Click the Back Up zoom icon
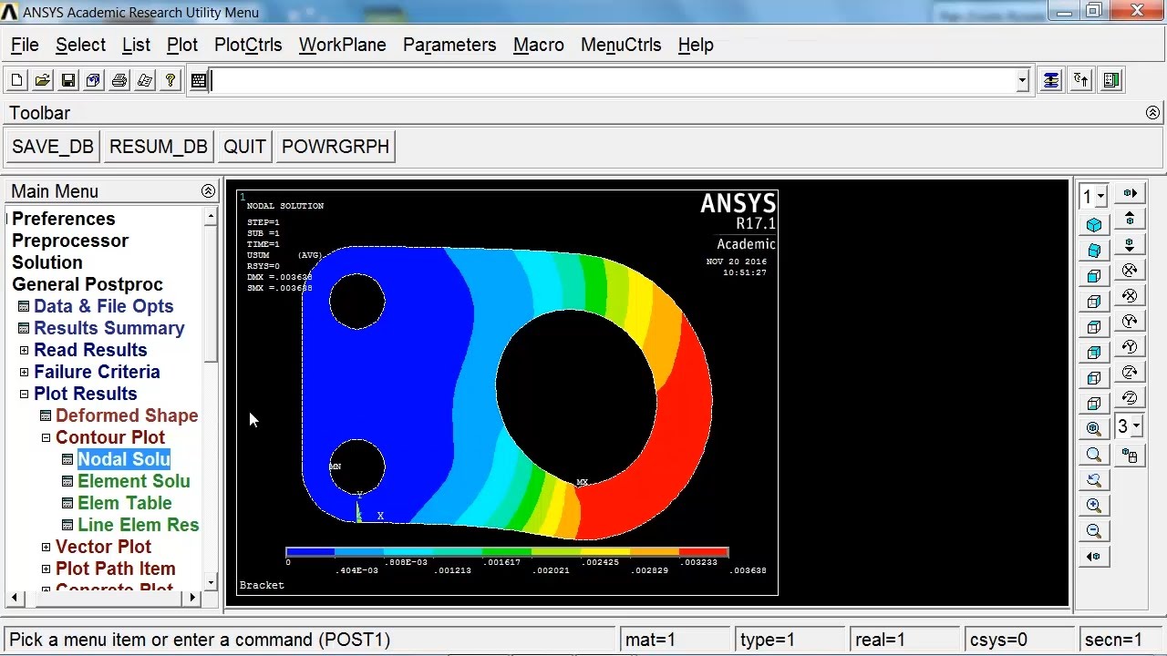The image size is (1167, 656). pos(1094,480)
